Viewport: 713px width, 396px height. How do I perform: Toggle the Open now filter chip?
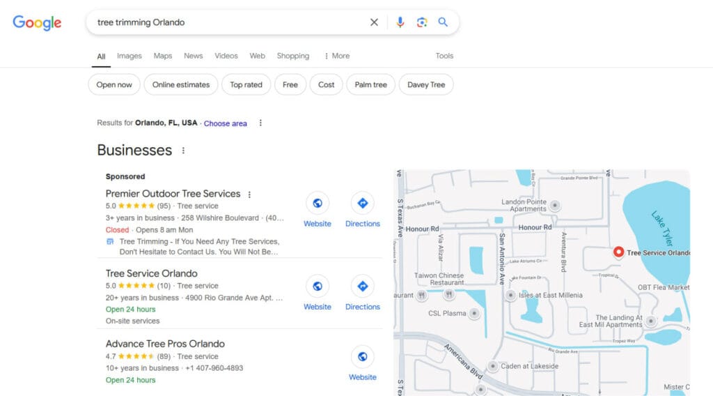(x=114, y=84)
